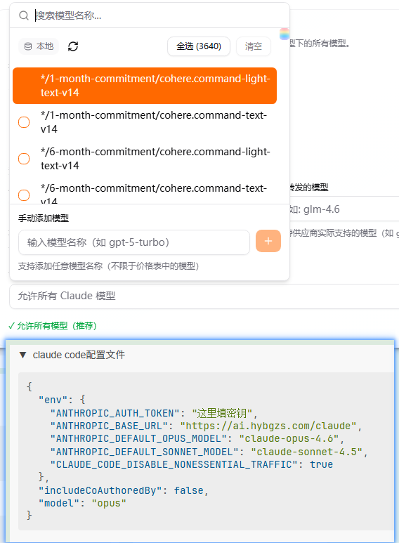The height and width of the screenshot is (543, 399).
Task: Open the 允许所有 Claude 模型 selector
Action: (204, 296)
